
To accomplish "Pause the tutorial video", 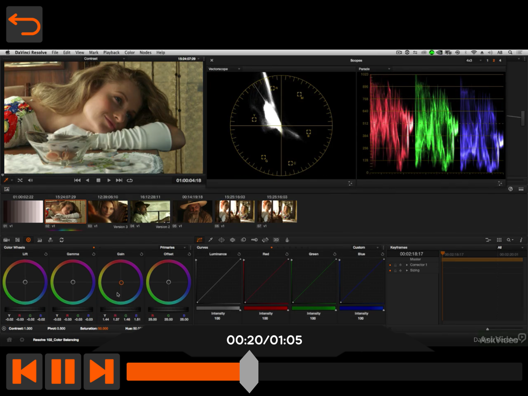I will point(63,371).
